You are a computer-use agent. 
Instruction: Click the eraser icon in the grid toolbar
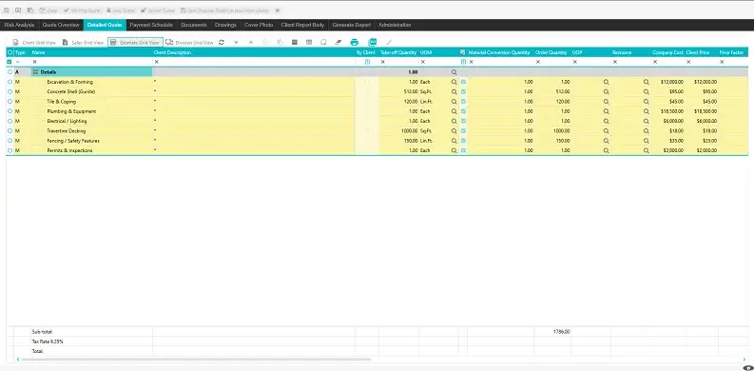point(338,43)
